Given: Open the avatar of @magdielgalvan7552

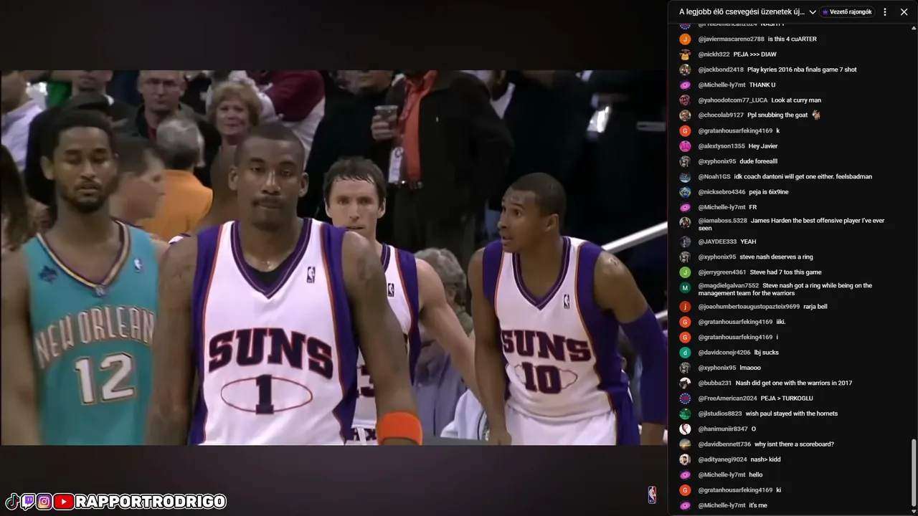Looking at the screenshot, I should 685,287.
